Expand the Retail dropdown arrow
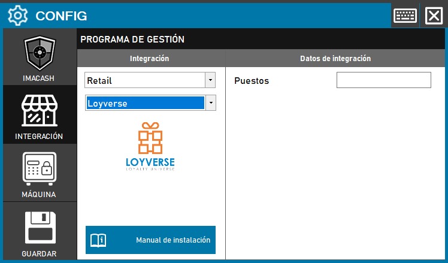 coord(210,80)
